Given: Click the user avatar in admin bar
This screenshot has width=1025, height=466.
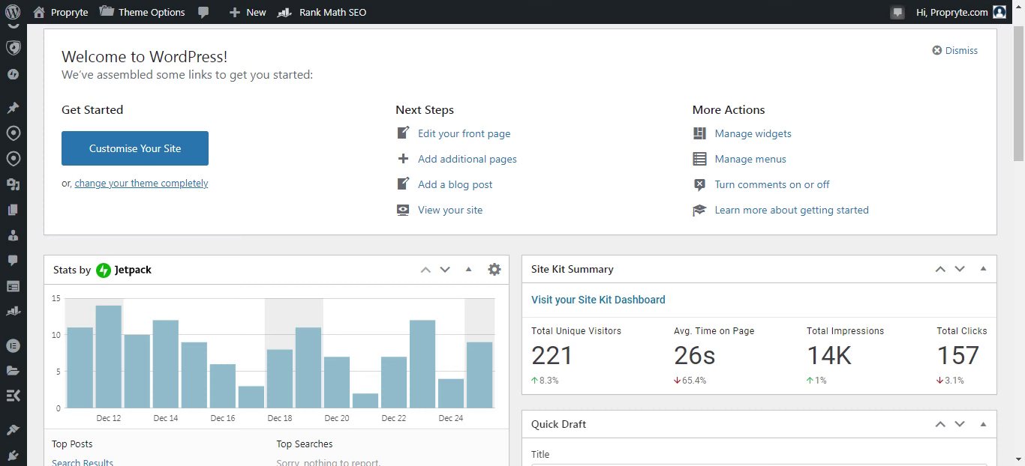Looking at the screenshot, I should point(999,12).
